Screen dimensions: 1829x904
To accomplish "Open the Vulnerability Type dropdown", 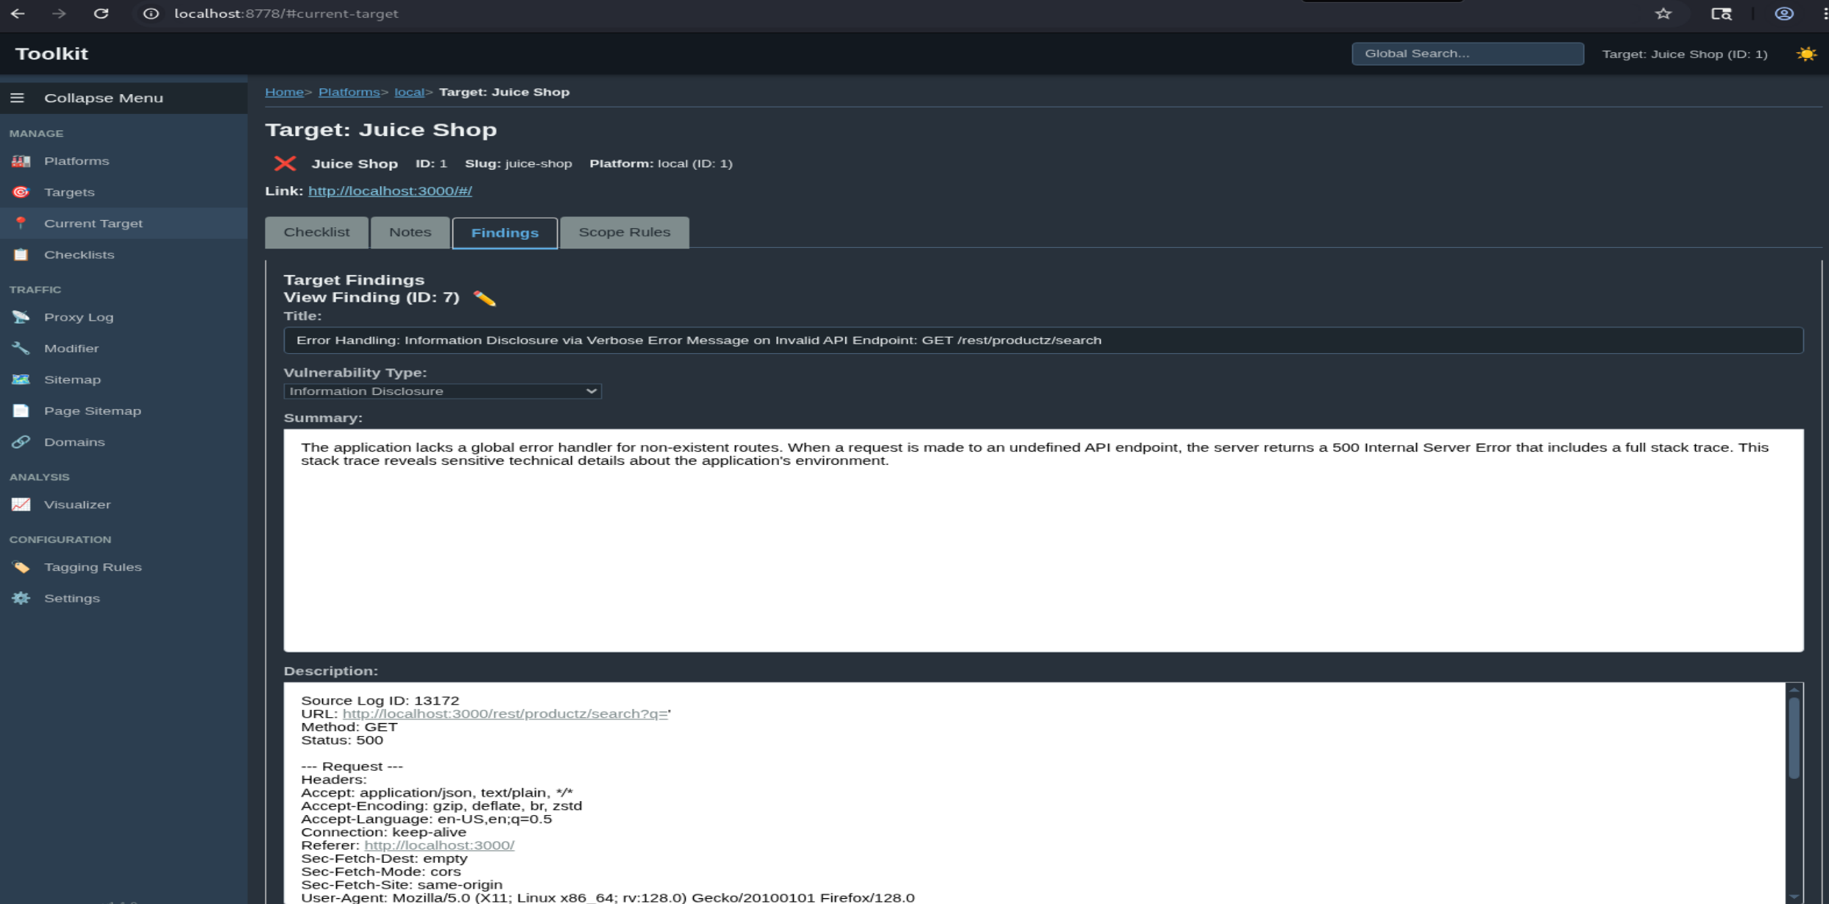I will [x=441, y=391].
